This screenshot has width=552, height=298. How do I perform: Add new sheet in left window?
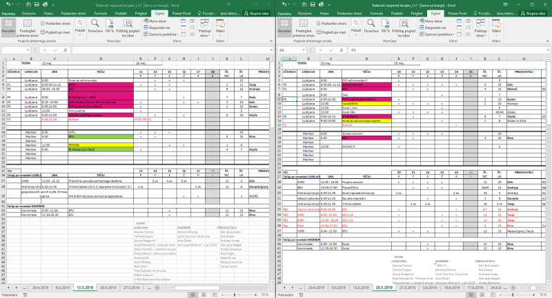pyautogui.click(x=157, y=288)
